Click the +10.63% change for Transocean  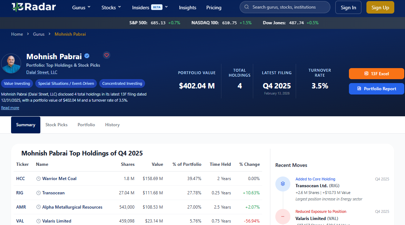251,193
